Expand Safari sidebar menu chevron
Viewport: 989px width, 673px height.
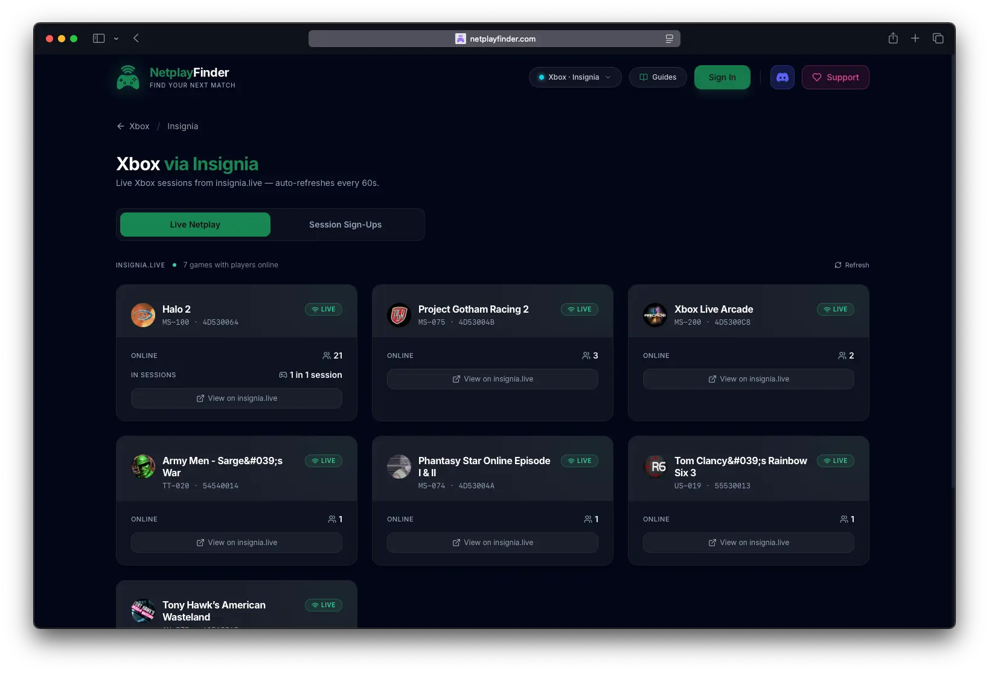[x=116, y=39]
